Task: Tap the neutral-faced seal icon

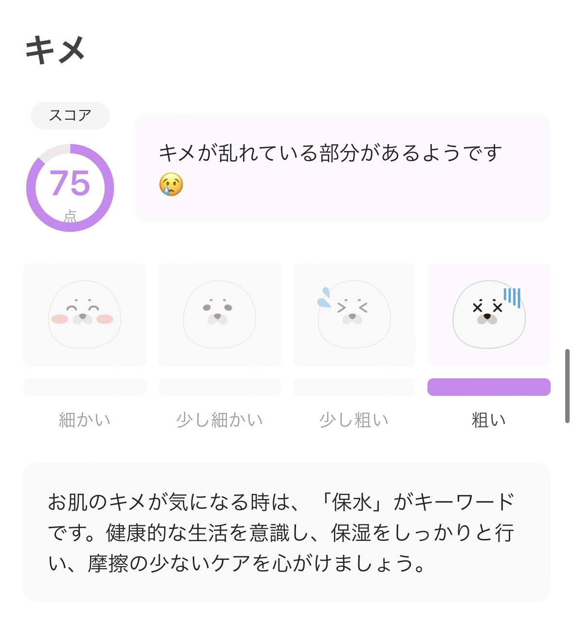Action: click(220, 314)
